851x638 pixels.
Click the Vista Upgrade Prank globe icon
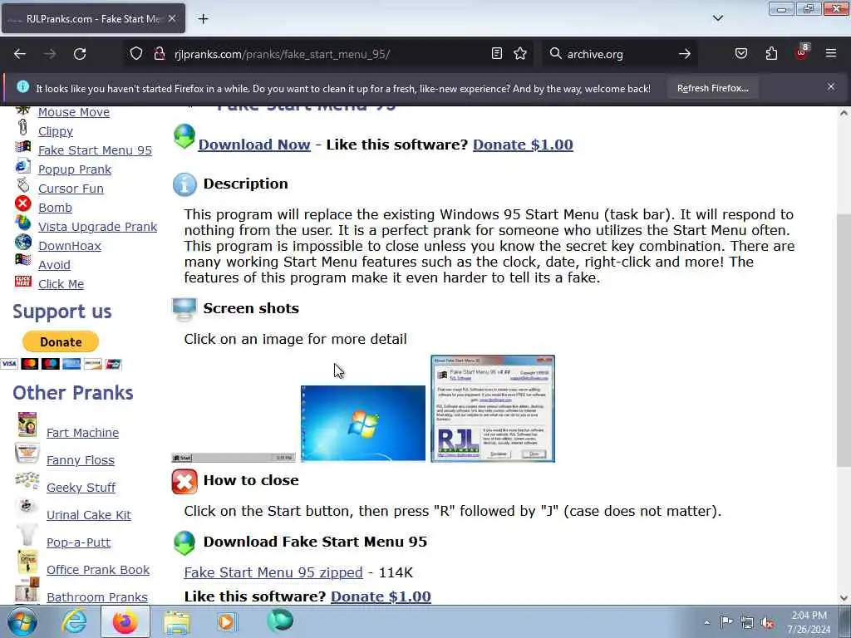pyautogui.click(x=22, y=223)
